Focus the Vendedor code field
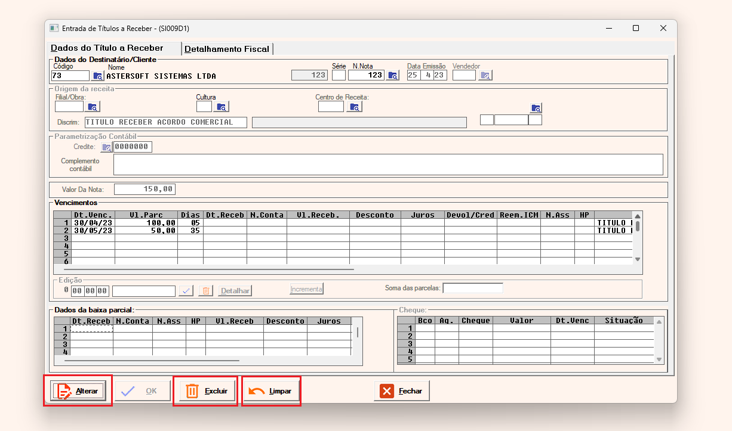Screen dimensions: 732x431 click(x=465, y=75)
